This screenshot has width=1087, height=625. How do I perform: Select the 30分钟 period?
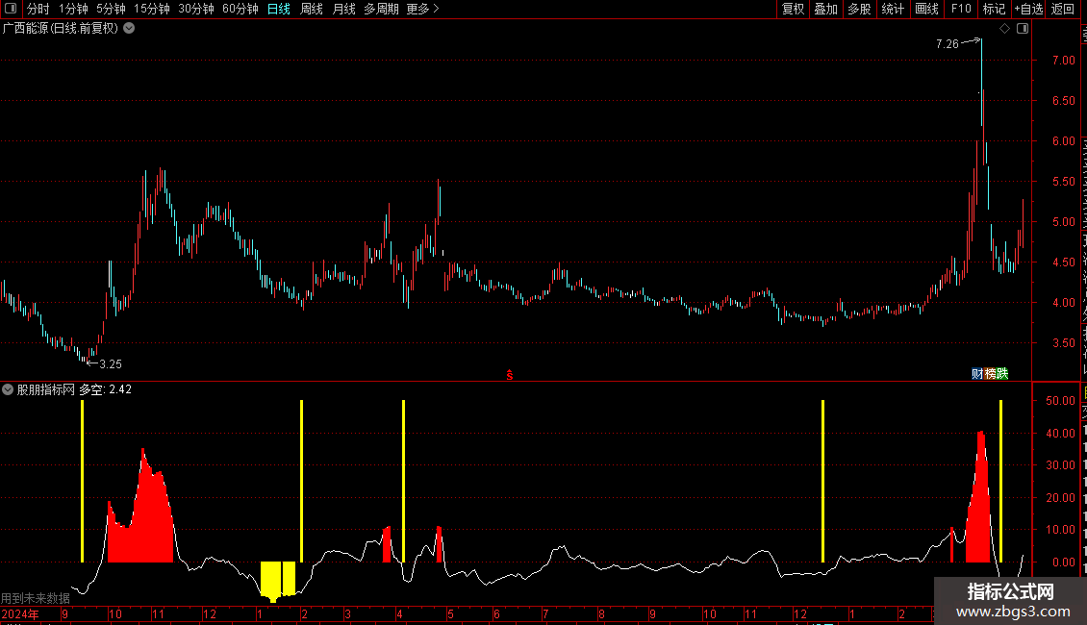(196, 9)
